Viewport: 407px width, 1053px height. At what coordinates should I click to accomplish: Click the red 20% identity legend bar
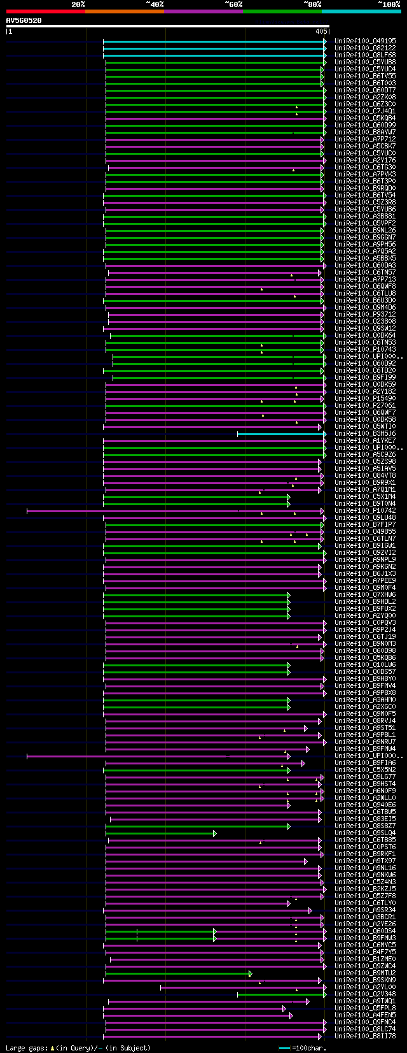46,11
